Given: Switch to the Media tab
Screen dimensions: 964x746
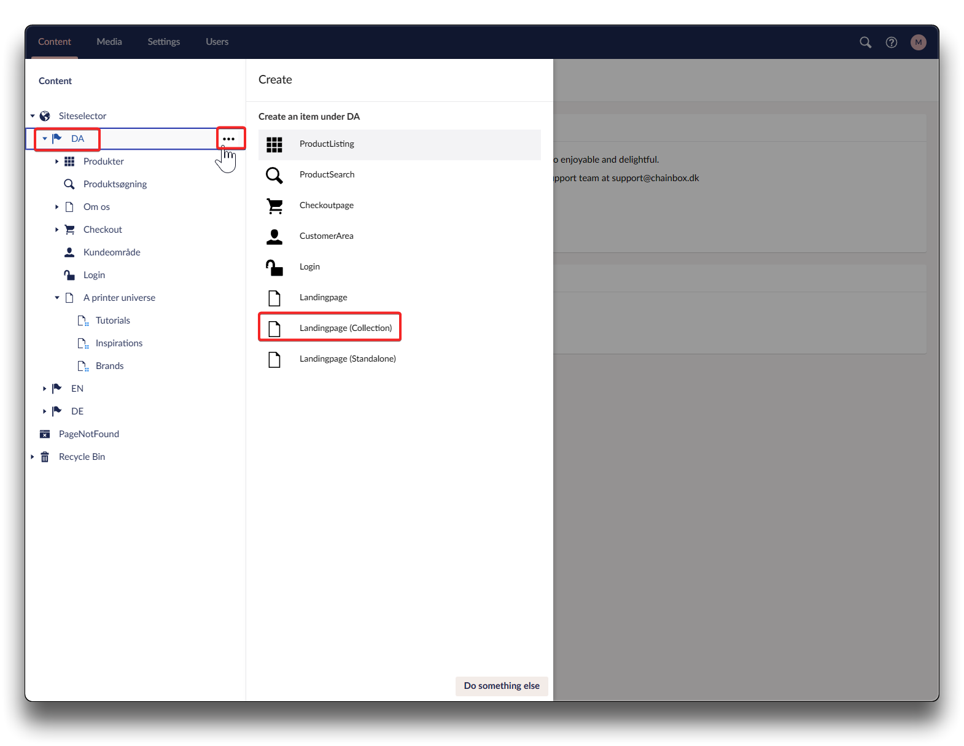Looking at the screenshot, I should [x=109, y=42].
